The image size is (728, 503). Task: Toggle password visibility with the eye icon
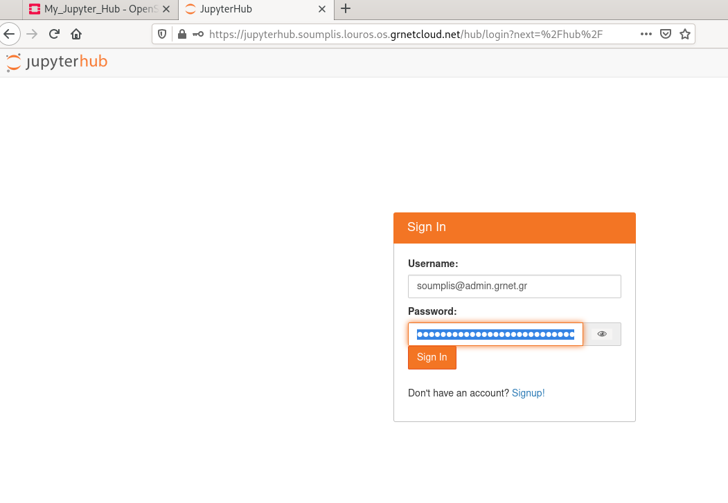pyautogui.click(x=602, y=334)
